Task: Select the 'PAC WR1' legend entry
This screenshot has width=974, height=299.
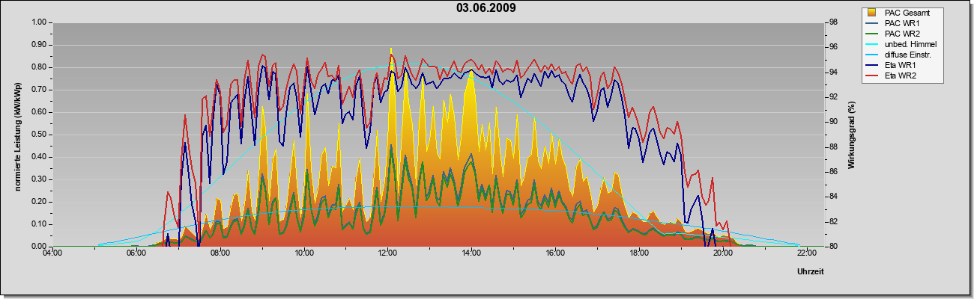Action: [903, 23]
